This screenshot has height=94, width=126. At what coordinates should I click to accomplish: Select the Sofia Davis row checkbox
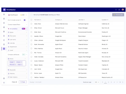[31, 32]
